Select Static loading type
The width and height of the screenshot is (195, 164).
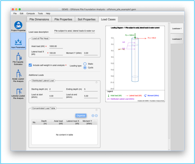click(x=85, y=64)
